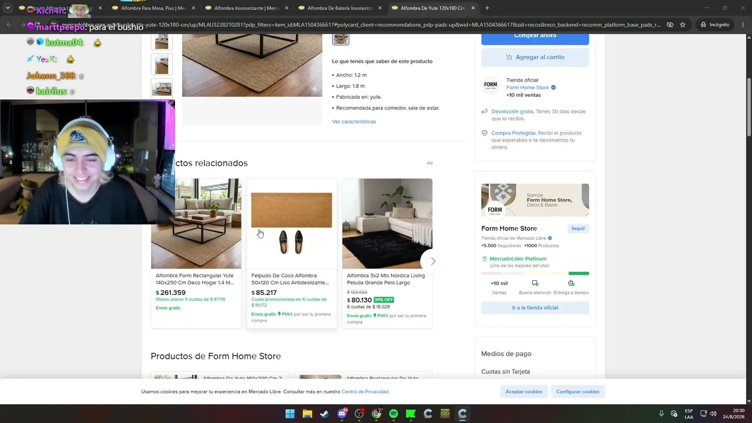Screen dimensions: 752x423
Task: Click Ir a la tienda oficial
Action: pyautogui.click(x=535, y=308)
